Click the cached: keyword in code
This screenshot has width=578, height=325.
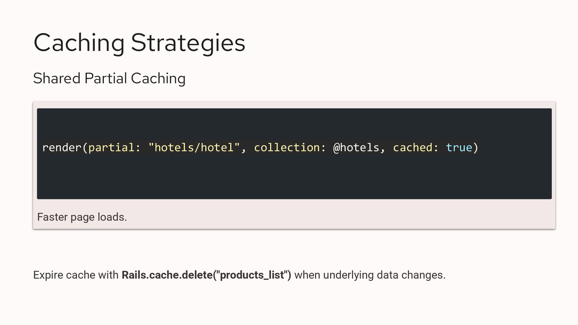coord(416,147)
